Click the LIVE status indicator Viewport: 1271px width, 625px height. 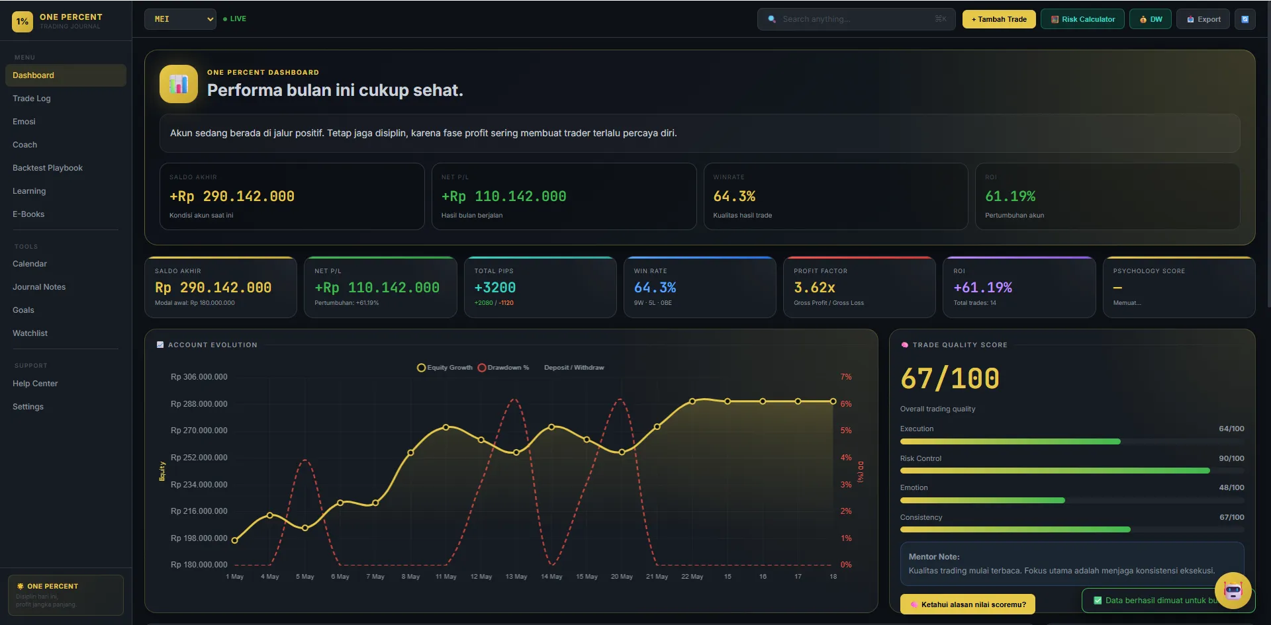point(234,19)
